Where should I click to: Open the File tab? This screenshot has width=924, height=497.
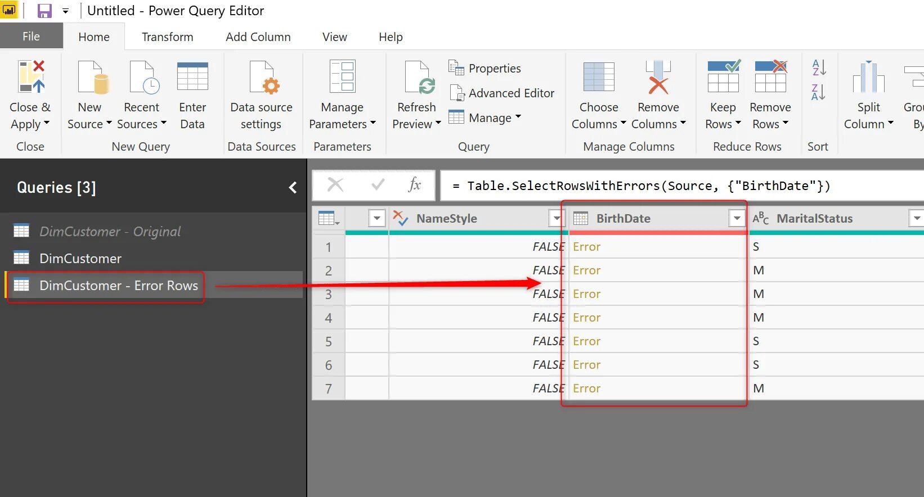[31, 36]
